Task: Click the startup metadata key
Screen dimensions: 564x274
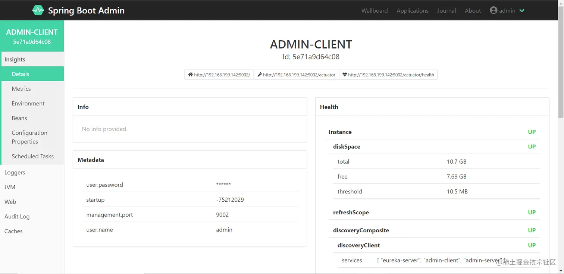Action: pos(95,200)
